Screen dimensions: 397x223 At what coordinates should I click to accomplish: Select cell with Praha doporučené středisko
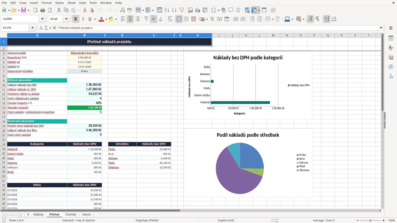click(x=84, y=71)
